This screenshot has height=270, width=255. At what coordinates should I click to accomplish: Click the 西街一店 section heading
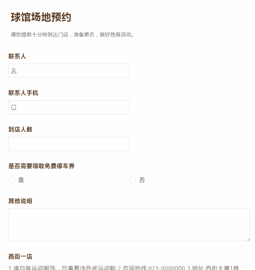click(20, 256)
